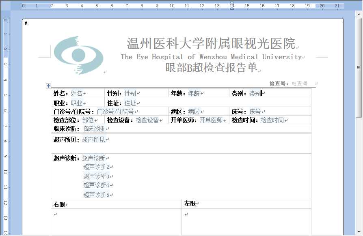Click the vertical scrollbar down arrow

click(359, 232)
